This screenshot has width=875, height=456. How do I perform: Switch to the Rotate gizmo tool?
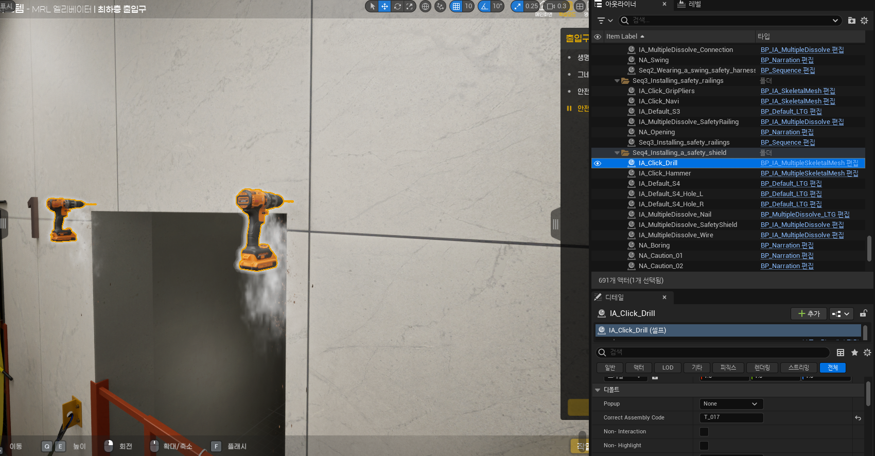(x=397, y=6)
